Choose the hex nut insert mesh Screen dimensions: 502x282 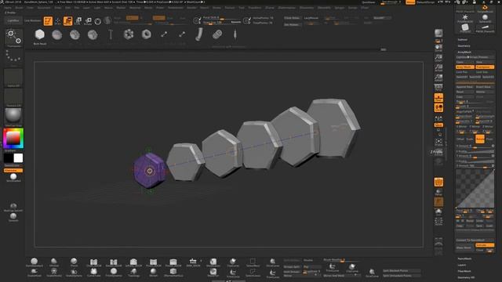click(x=147, y=34)
